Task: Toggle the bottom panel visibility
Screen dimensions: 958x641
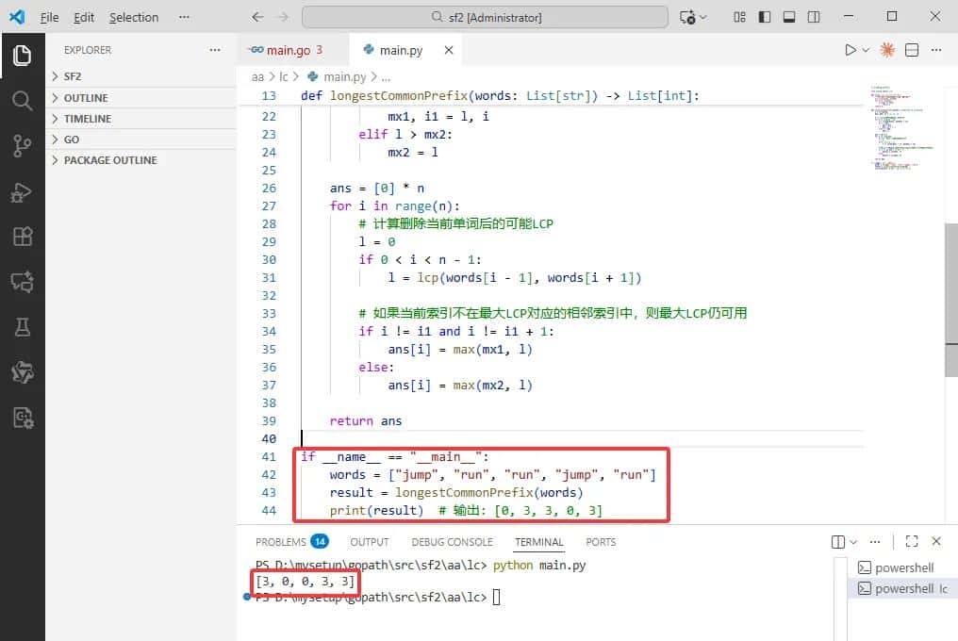Action: click(x=788, y=16)
